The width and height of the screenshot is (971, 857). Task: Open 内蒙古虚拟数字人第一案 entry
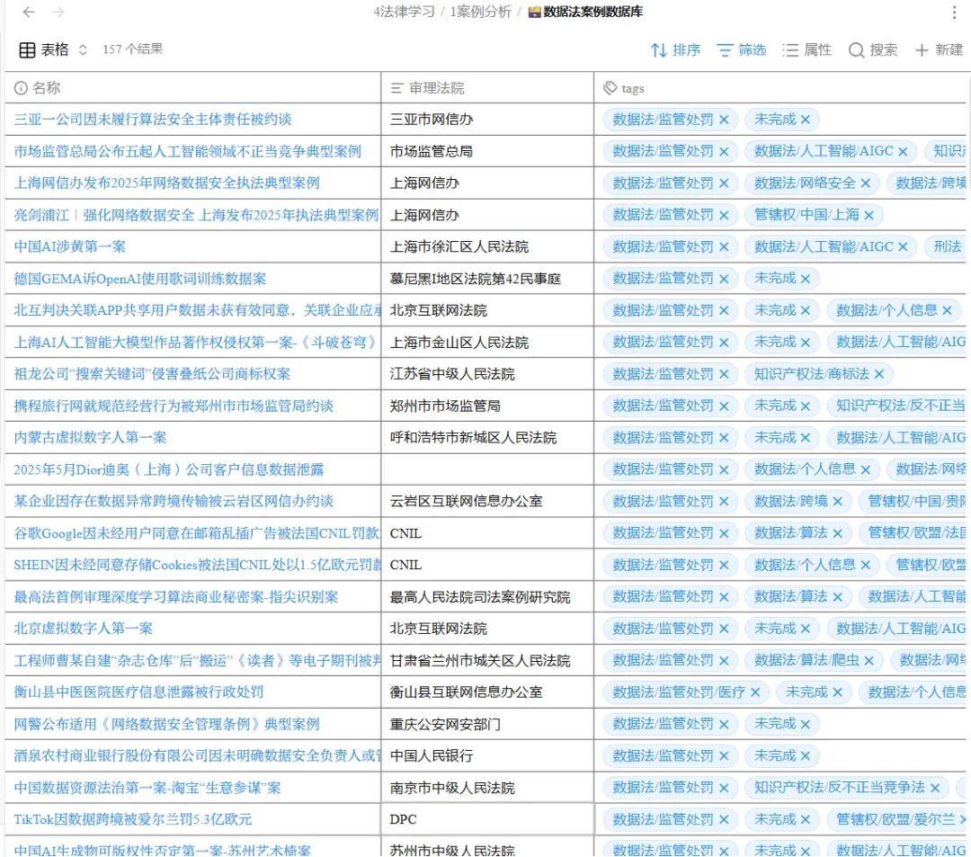pos(91,438)
